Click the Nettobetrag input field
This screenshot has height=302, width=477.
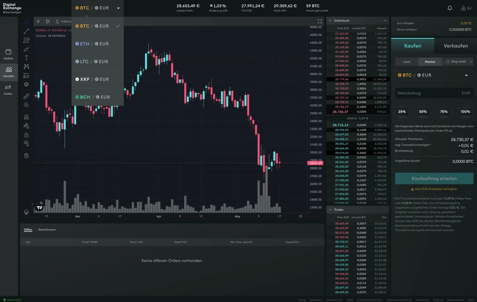pos(426,93)
